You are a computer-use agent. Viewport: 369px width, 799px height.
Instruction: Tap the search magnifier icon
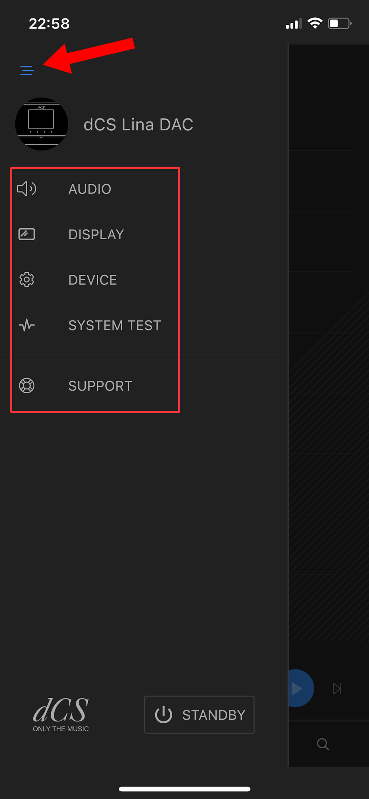pyautogui.click(x=323, y=744)
